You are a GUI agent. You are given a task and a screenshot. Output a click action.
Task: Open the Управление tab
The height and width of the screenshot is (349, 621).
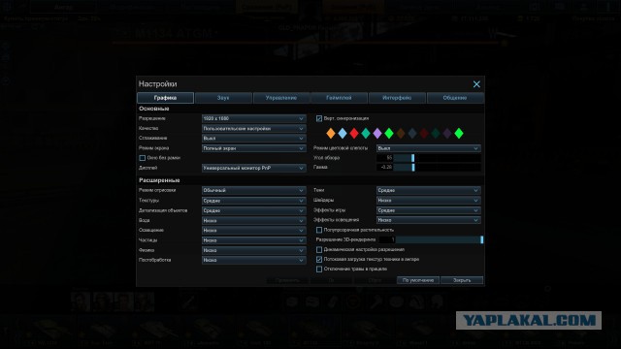(x=281, y=98)
